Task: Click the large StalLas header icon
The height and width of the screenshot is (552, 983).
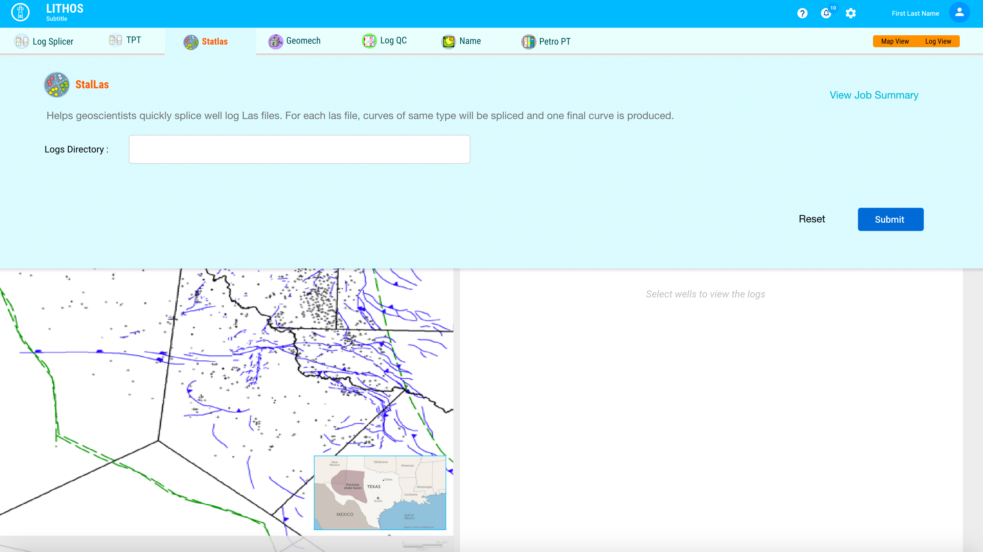Action: click(56, 85)
